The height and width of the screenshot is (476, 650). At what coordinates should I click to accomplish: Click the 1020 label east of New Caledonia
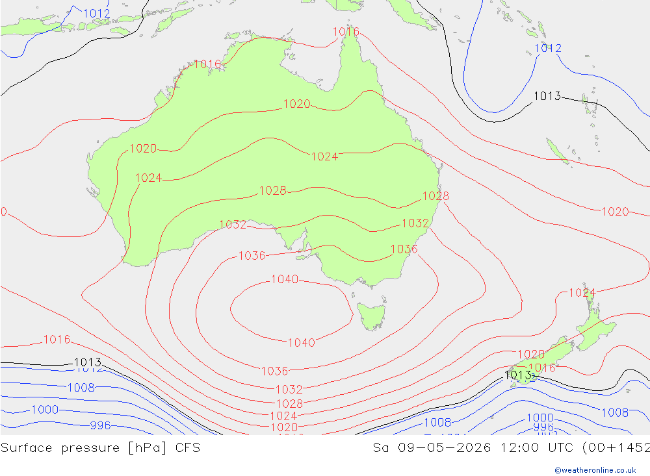coord(615,212)
